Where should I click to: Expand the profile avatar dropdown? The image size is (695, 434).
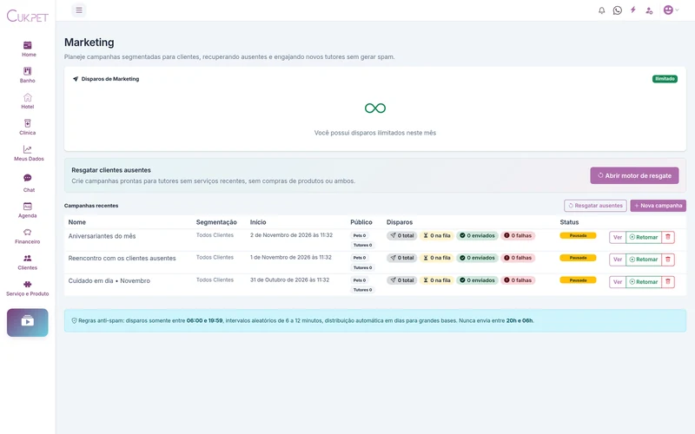[x=671, y=10]
